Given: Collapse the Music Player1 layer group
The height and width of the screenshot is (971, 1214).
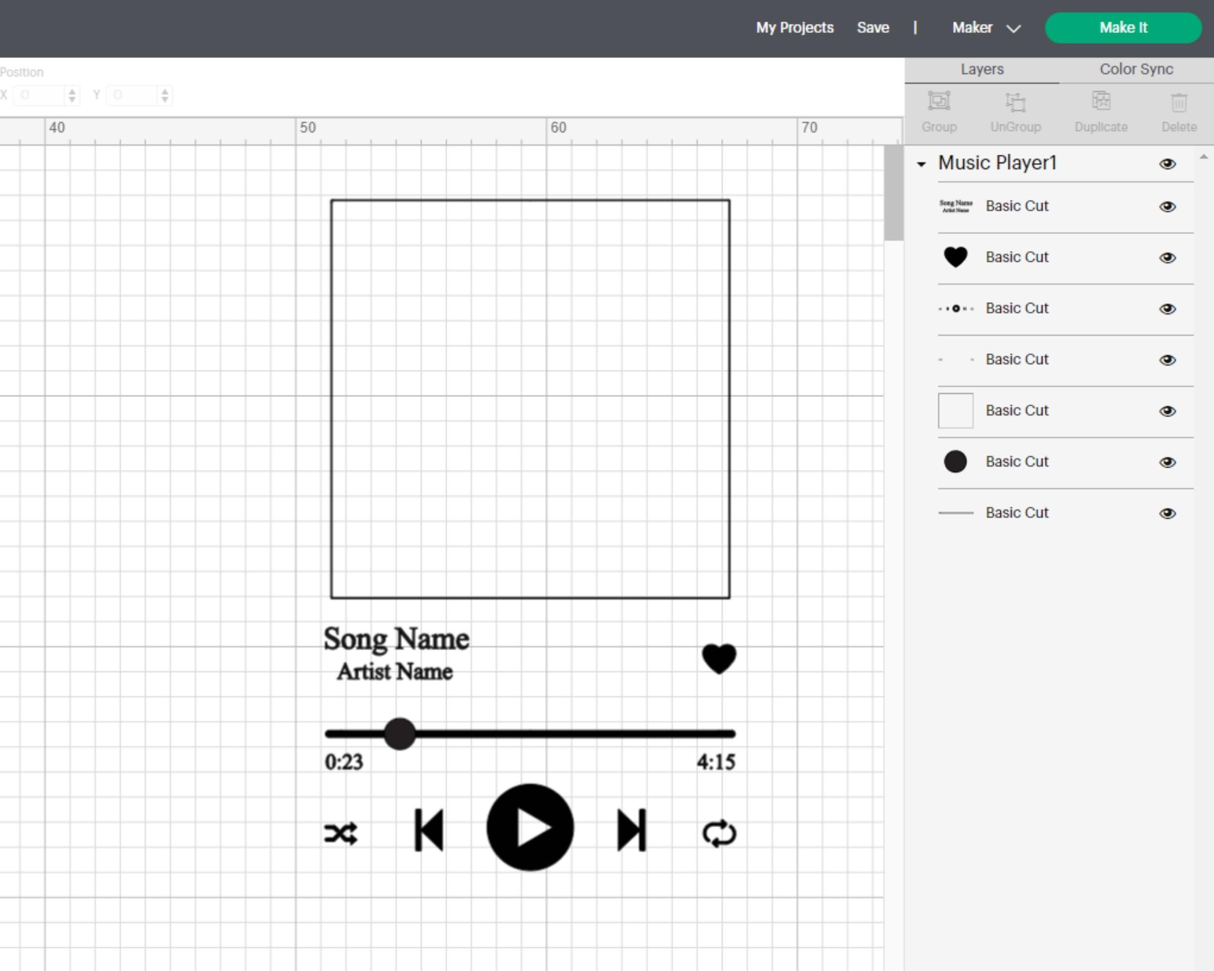Looking at the screenshot, I should point(921,165).
